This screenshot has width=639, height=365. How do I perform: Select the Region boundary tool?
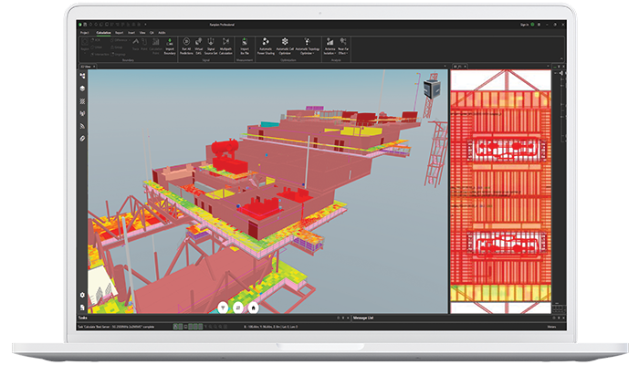coord(85,46)
